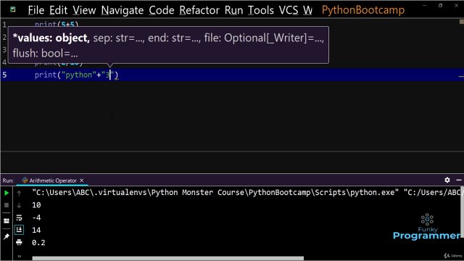Click the Down the stack trace arrow
The width and height of the screenshot is (464, 261).
pyautogui.click(x=20, y=205)
